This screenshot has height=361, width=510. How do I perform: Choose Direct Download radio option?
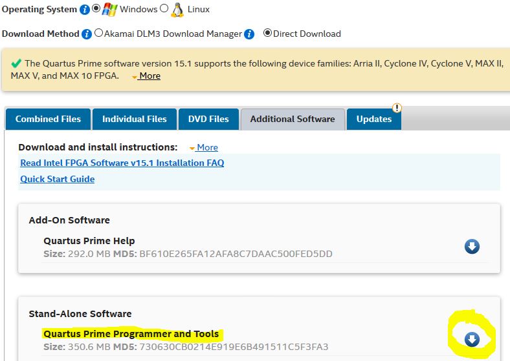click(x=267, y=33)
